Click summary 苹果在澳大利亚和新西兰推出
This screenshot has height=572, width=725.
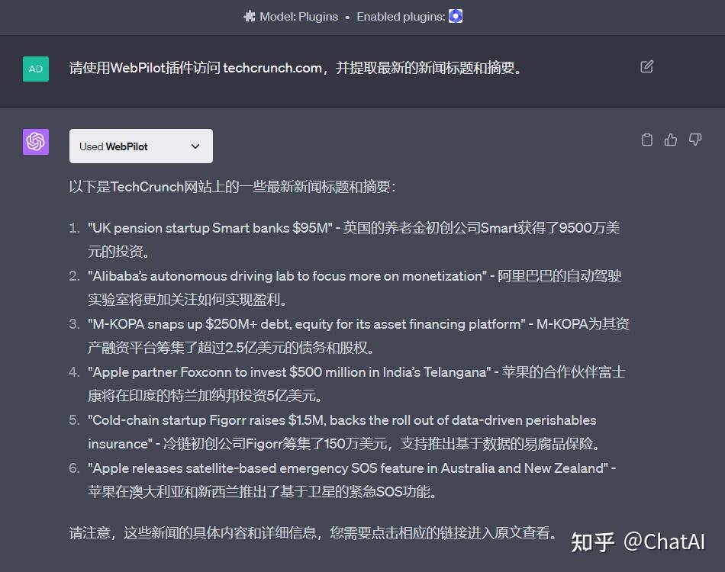[263, 492]
